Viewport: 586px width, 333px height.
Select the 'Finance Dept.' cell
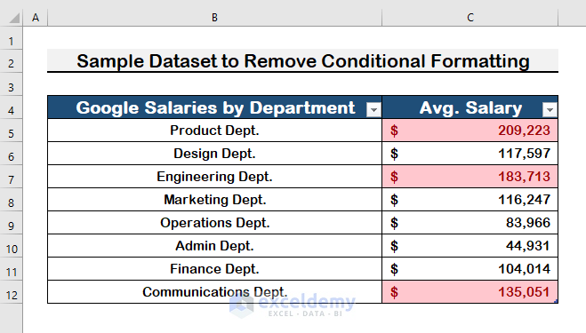tap(214, 269)
